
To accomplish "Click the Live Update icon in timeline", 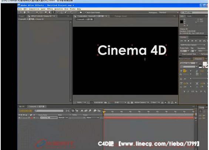I will click(73, 111).
